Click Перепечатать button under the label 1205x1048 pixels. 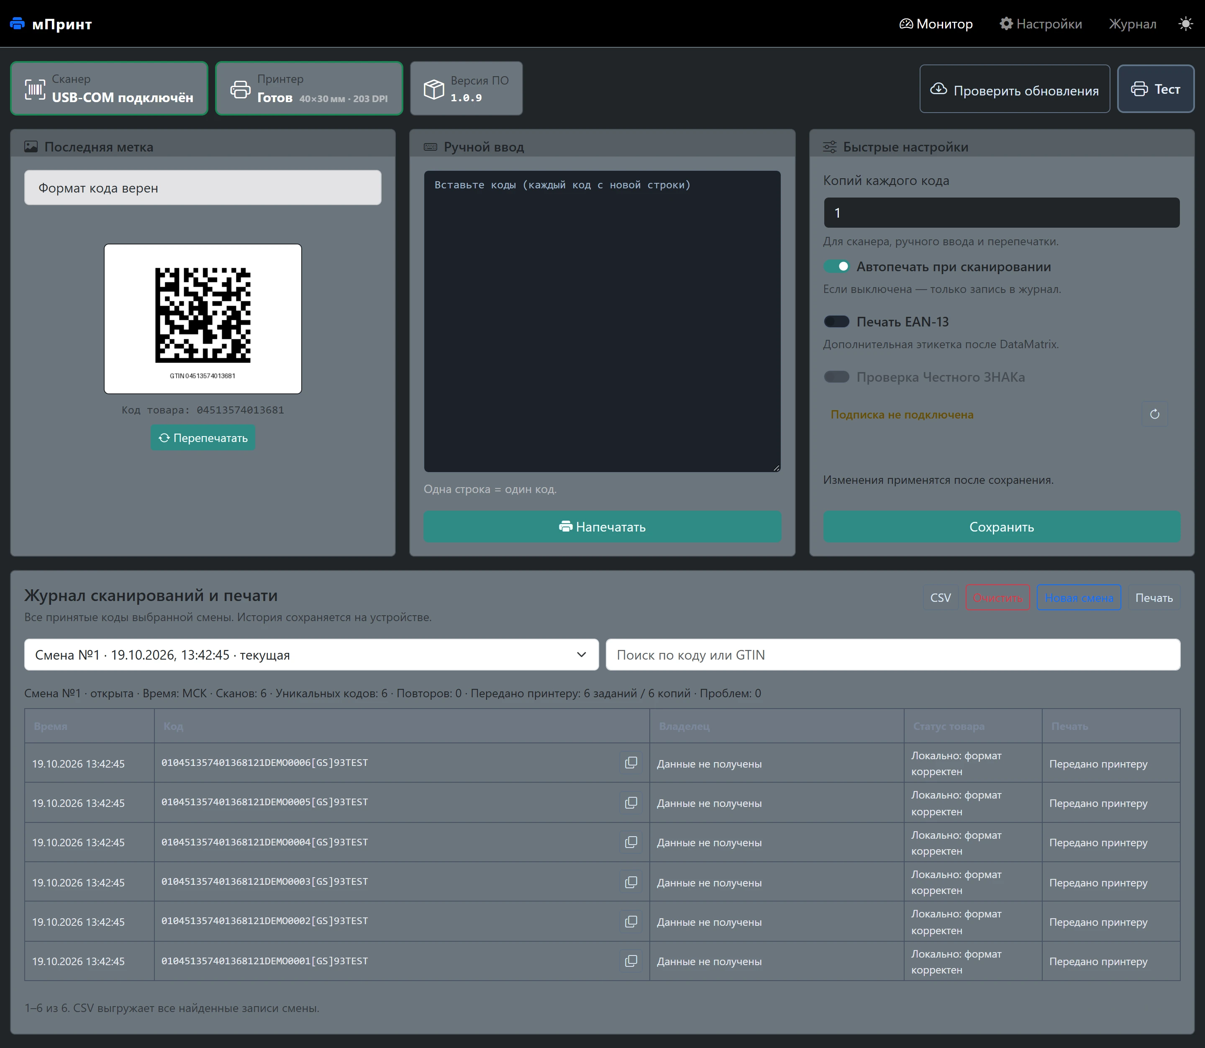point(203,437)
